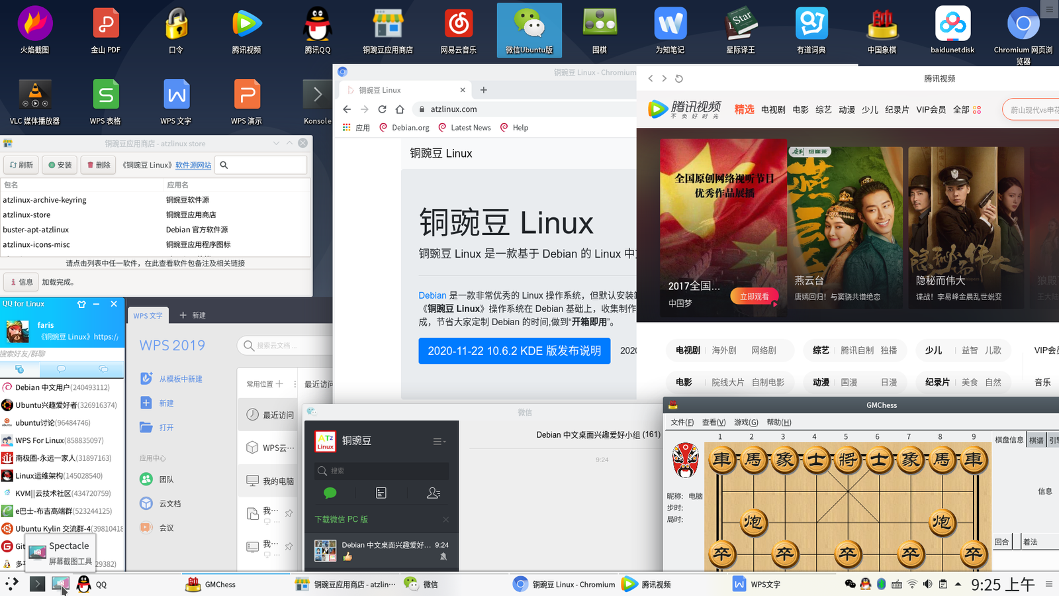Open the WeChat articles reader icon
Viewport: 1059px width, 596px height.
pos(381,493)
